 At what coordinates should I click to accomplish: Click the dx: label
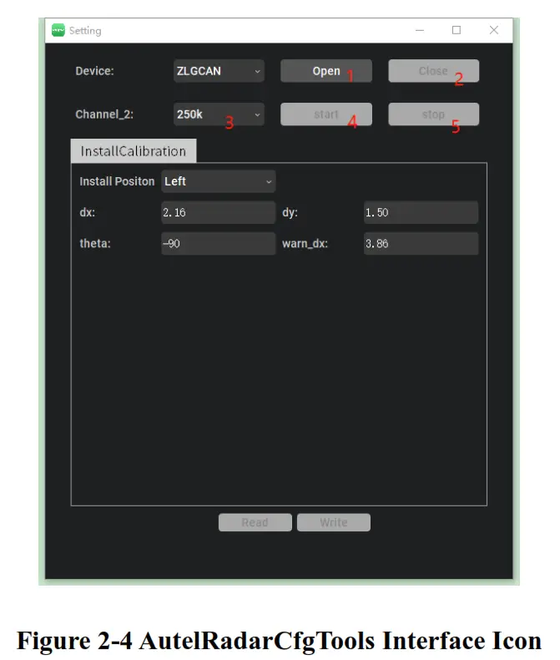point(88,212)
